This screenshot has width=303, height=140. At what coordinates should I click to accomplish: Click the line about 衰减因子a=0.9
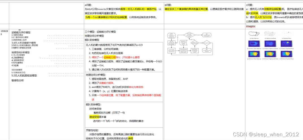114,45
